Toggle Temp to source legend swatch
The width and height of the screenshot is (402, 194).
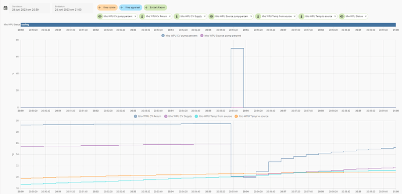coord(236,116)
